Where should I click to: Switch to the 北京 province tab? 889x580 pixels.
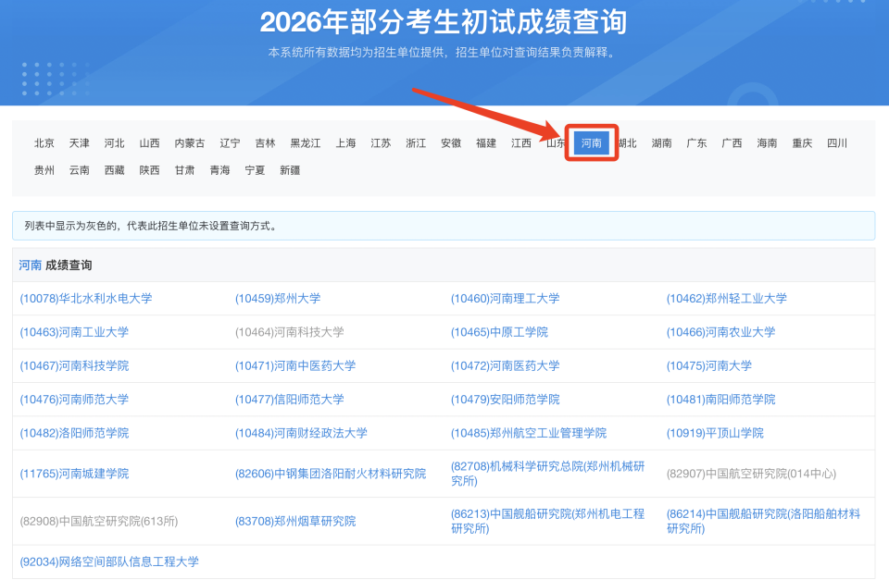[42, 143]
